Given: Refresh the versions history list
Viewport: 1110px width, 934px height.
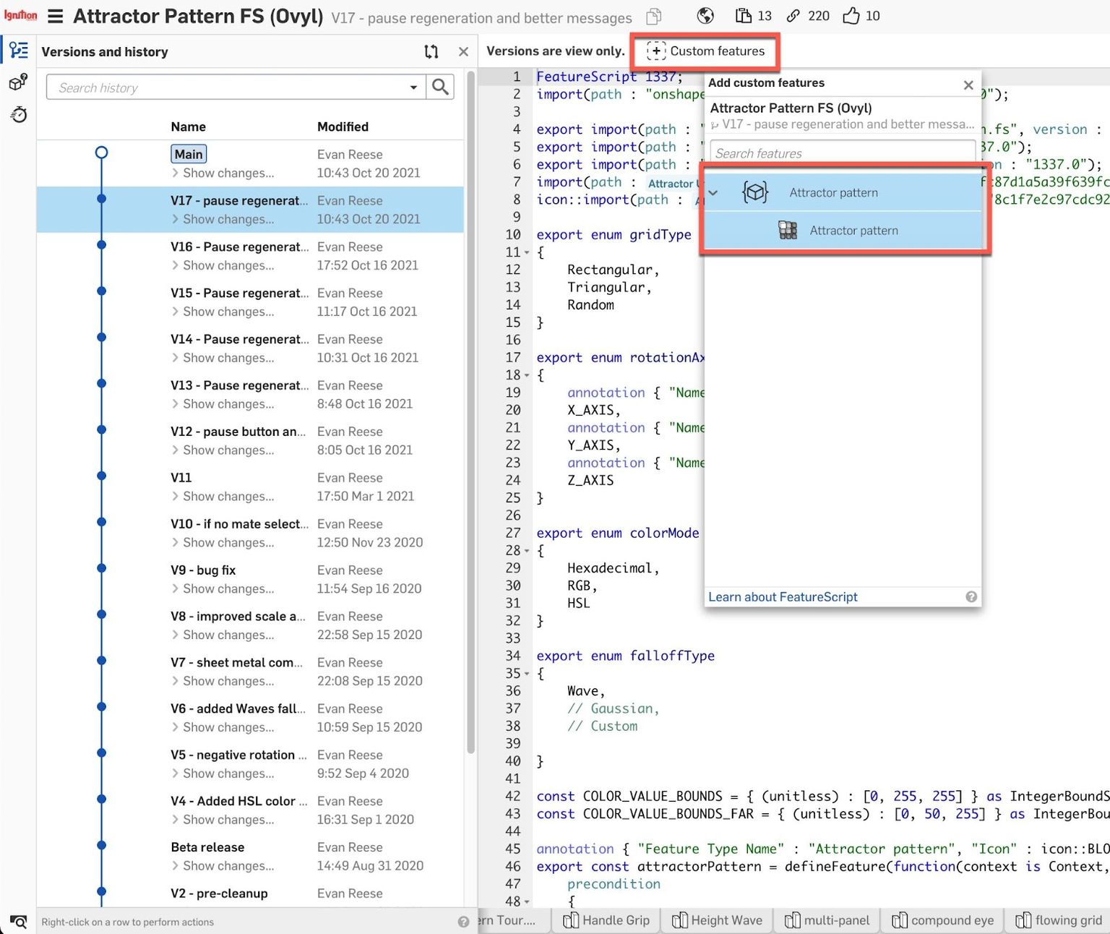Looking at the screenshot, I should [431, 51].
